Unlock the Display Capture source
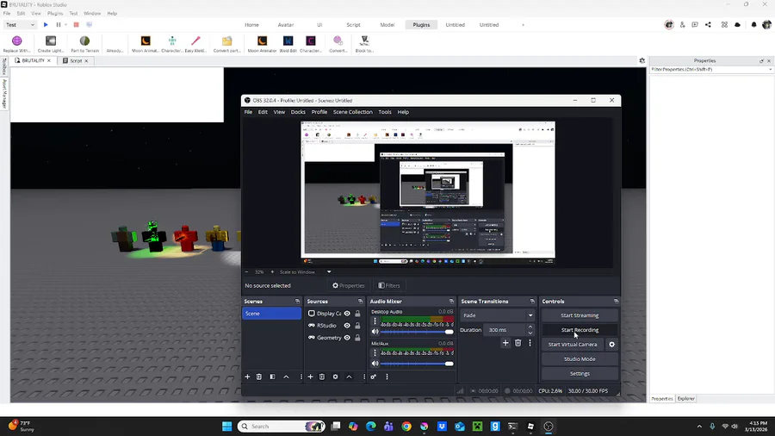The height and width of the screenshot is (436, 775). coord(357,314)
